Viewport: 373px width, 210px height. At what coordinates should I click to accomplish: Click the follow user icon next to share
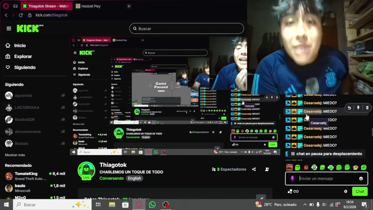pos(267,169)
